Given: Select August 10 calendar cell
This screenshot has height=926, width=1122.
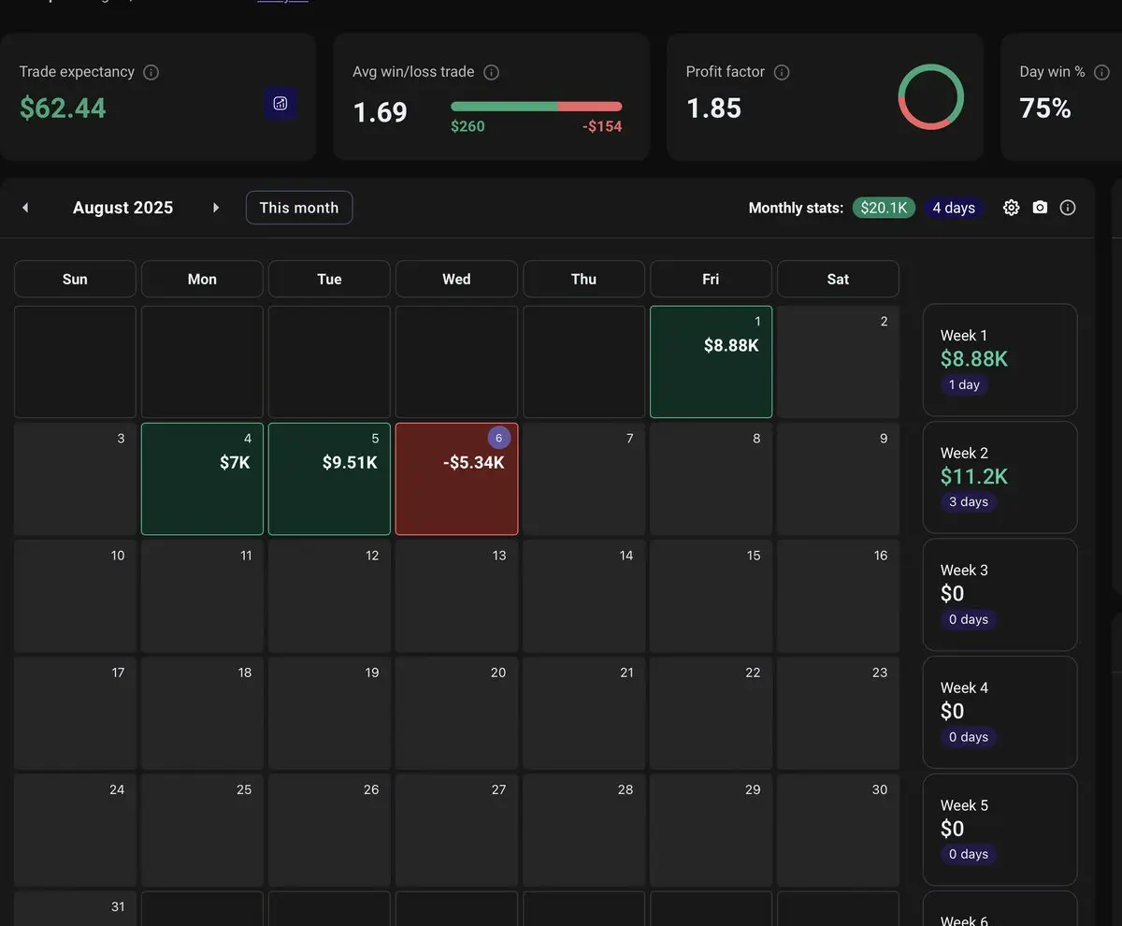Looking at the screenshot, I should [75, 596].
